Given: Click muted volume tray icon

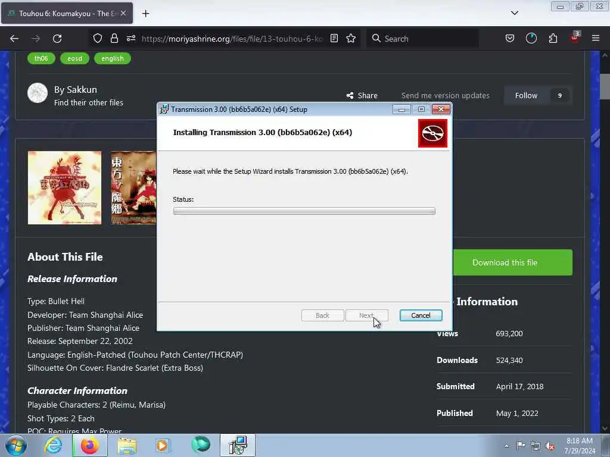Looking at the screenshot, I should point(550,446).
